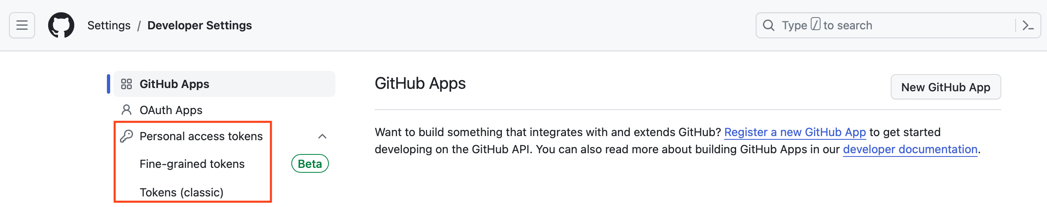
Task: Collapse the Personal access tokens section
Action: [322, 136]
